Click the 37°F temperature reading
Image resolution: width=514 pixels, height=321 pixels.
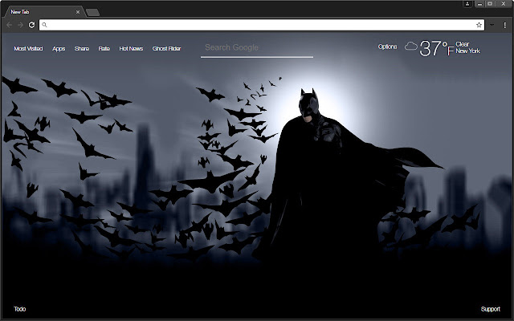[x=436, y=48]
